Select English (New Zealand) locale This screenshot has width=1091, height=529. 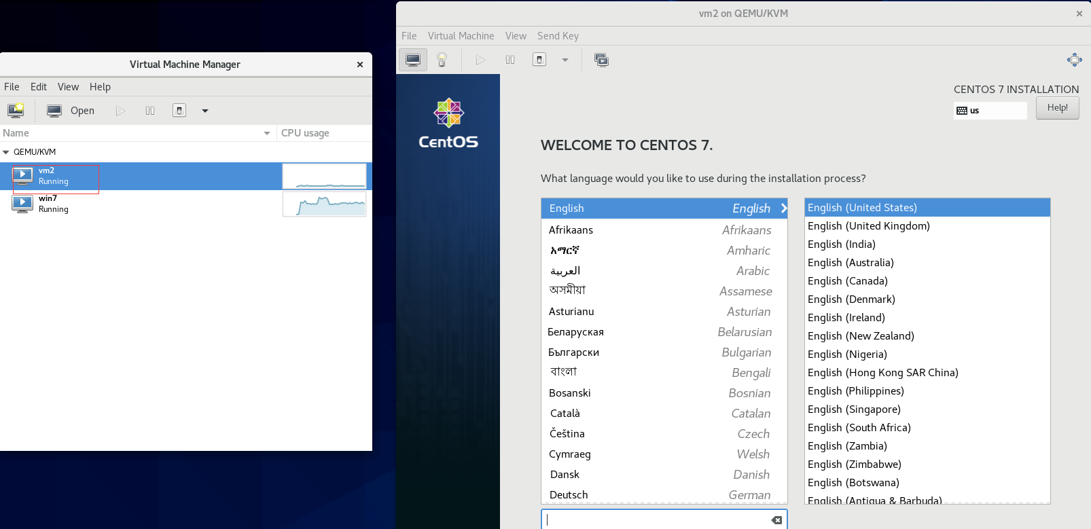tap(927, 336)
